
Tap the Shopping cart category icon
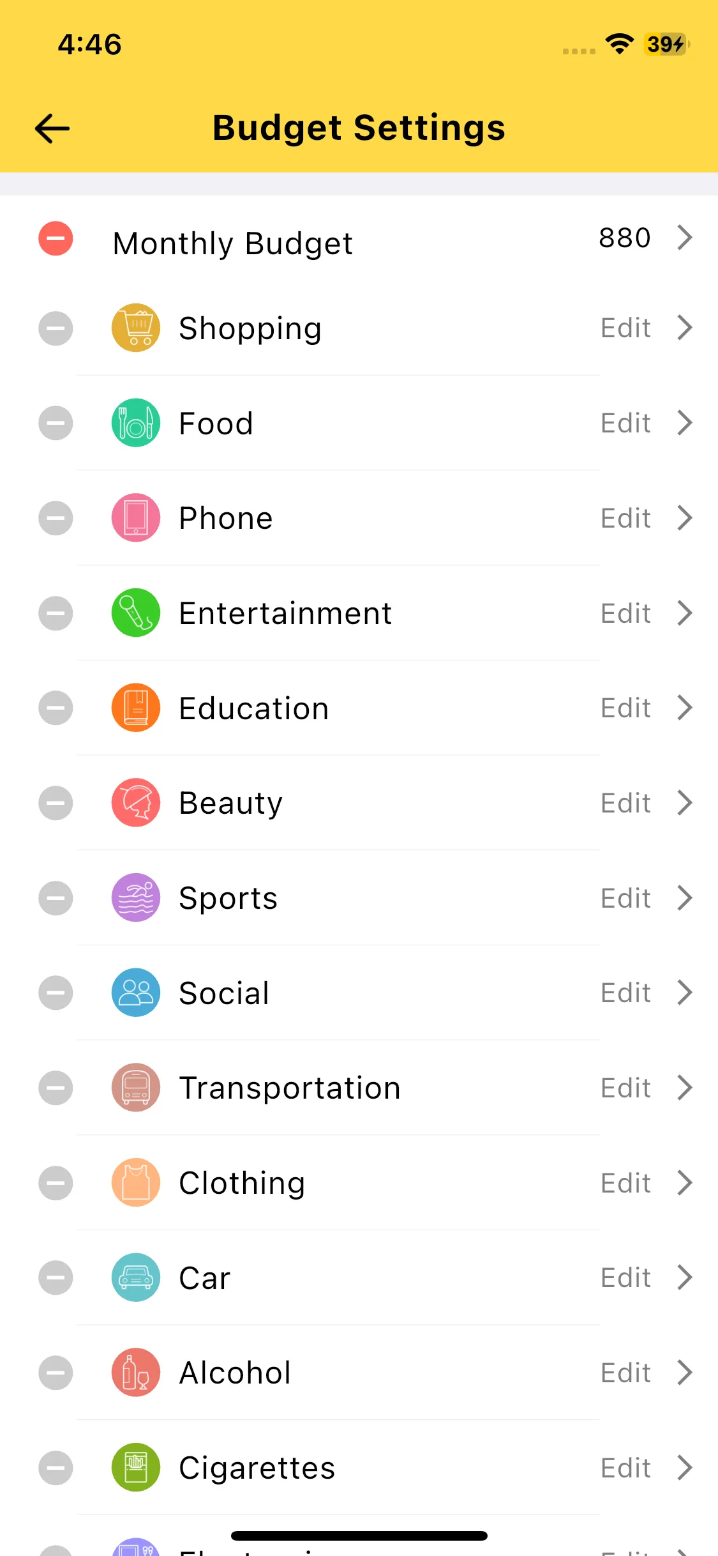[x=135, y=328]
